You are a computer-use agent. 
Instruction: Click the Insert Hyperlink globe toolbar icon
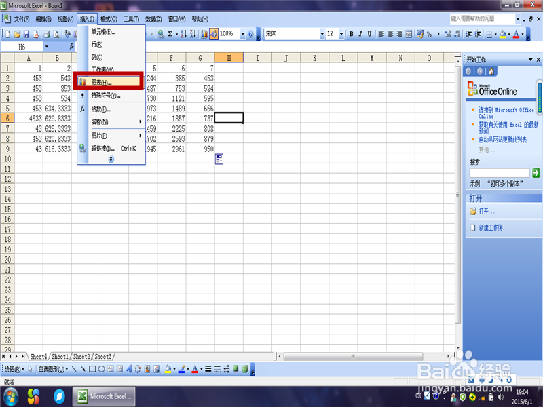point(161,34)
